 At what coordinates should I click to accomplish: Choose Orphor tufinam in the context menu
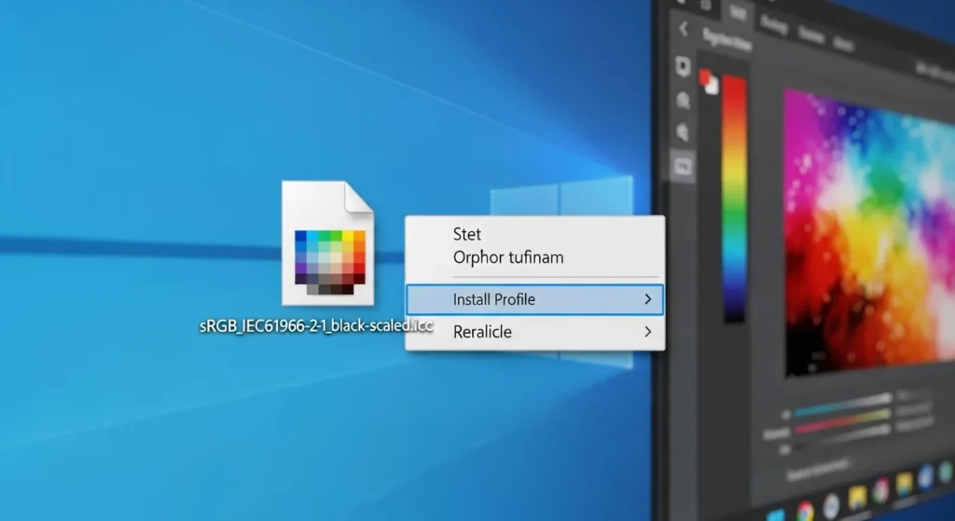click(508, 257)
